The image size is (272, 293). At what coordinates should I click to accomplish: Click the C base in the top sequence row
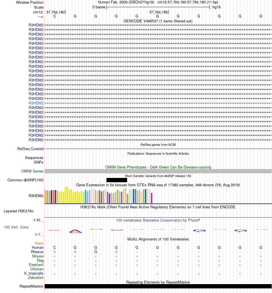click(x=54, y=16)
